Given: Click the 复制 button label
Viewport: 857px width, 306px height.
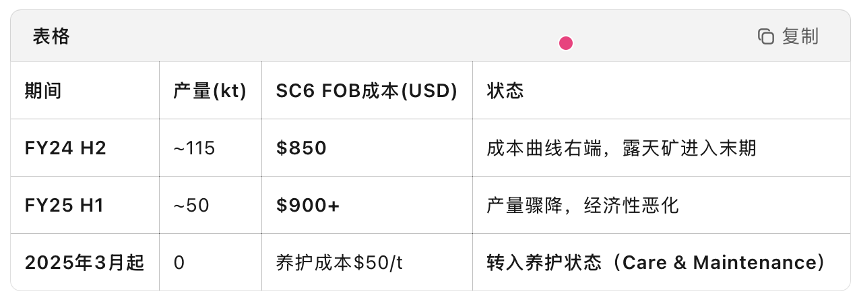Looking at the screenshot, I should [x=800, y=36].
